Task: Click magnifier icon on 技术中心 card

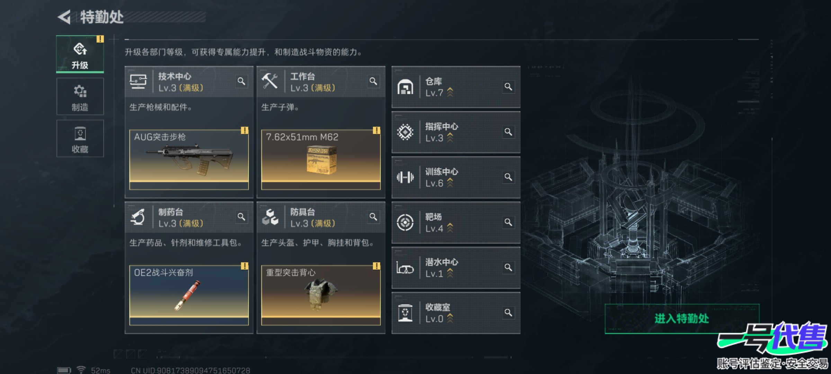Action: pyautogui.click(x=242, y=81)
